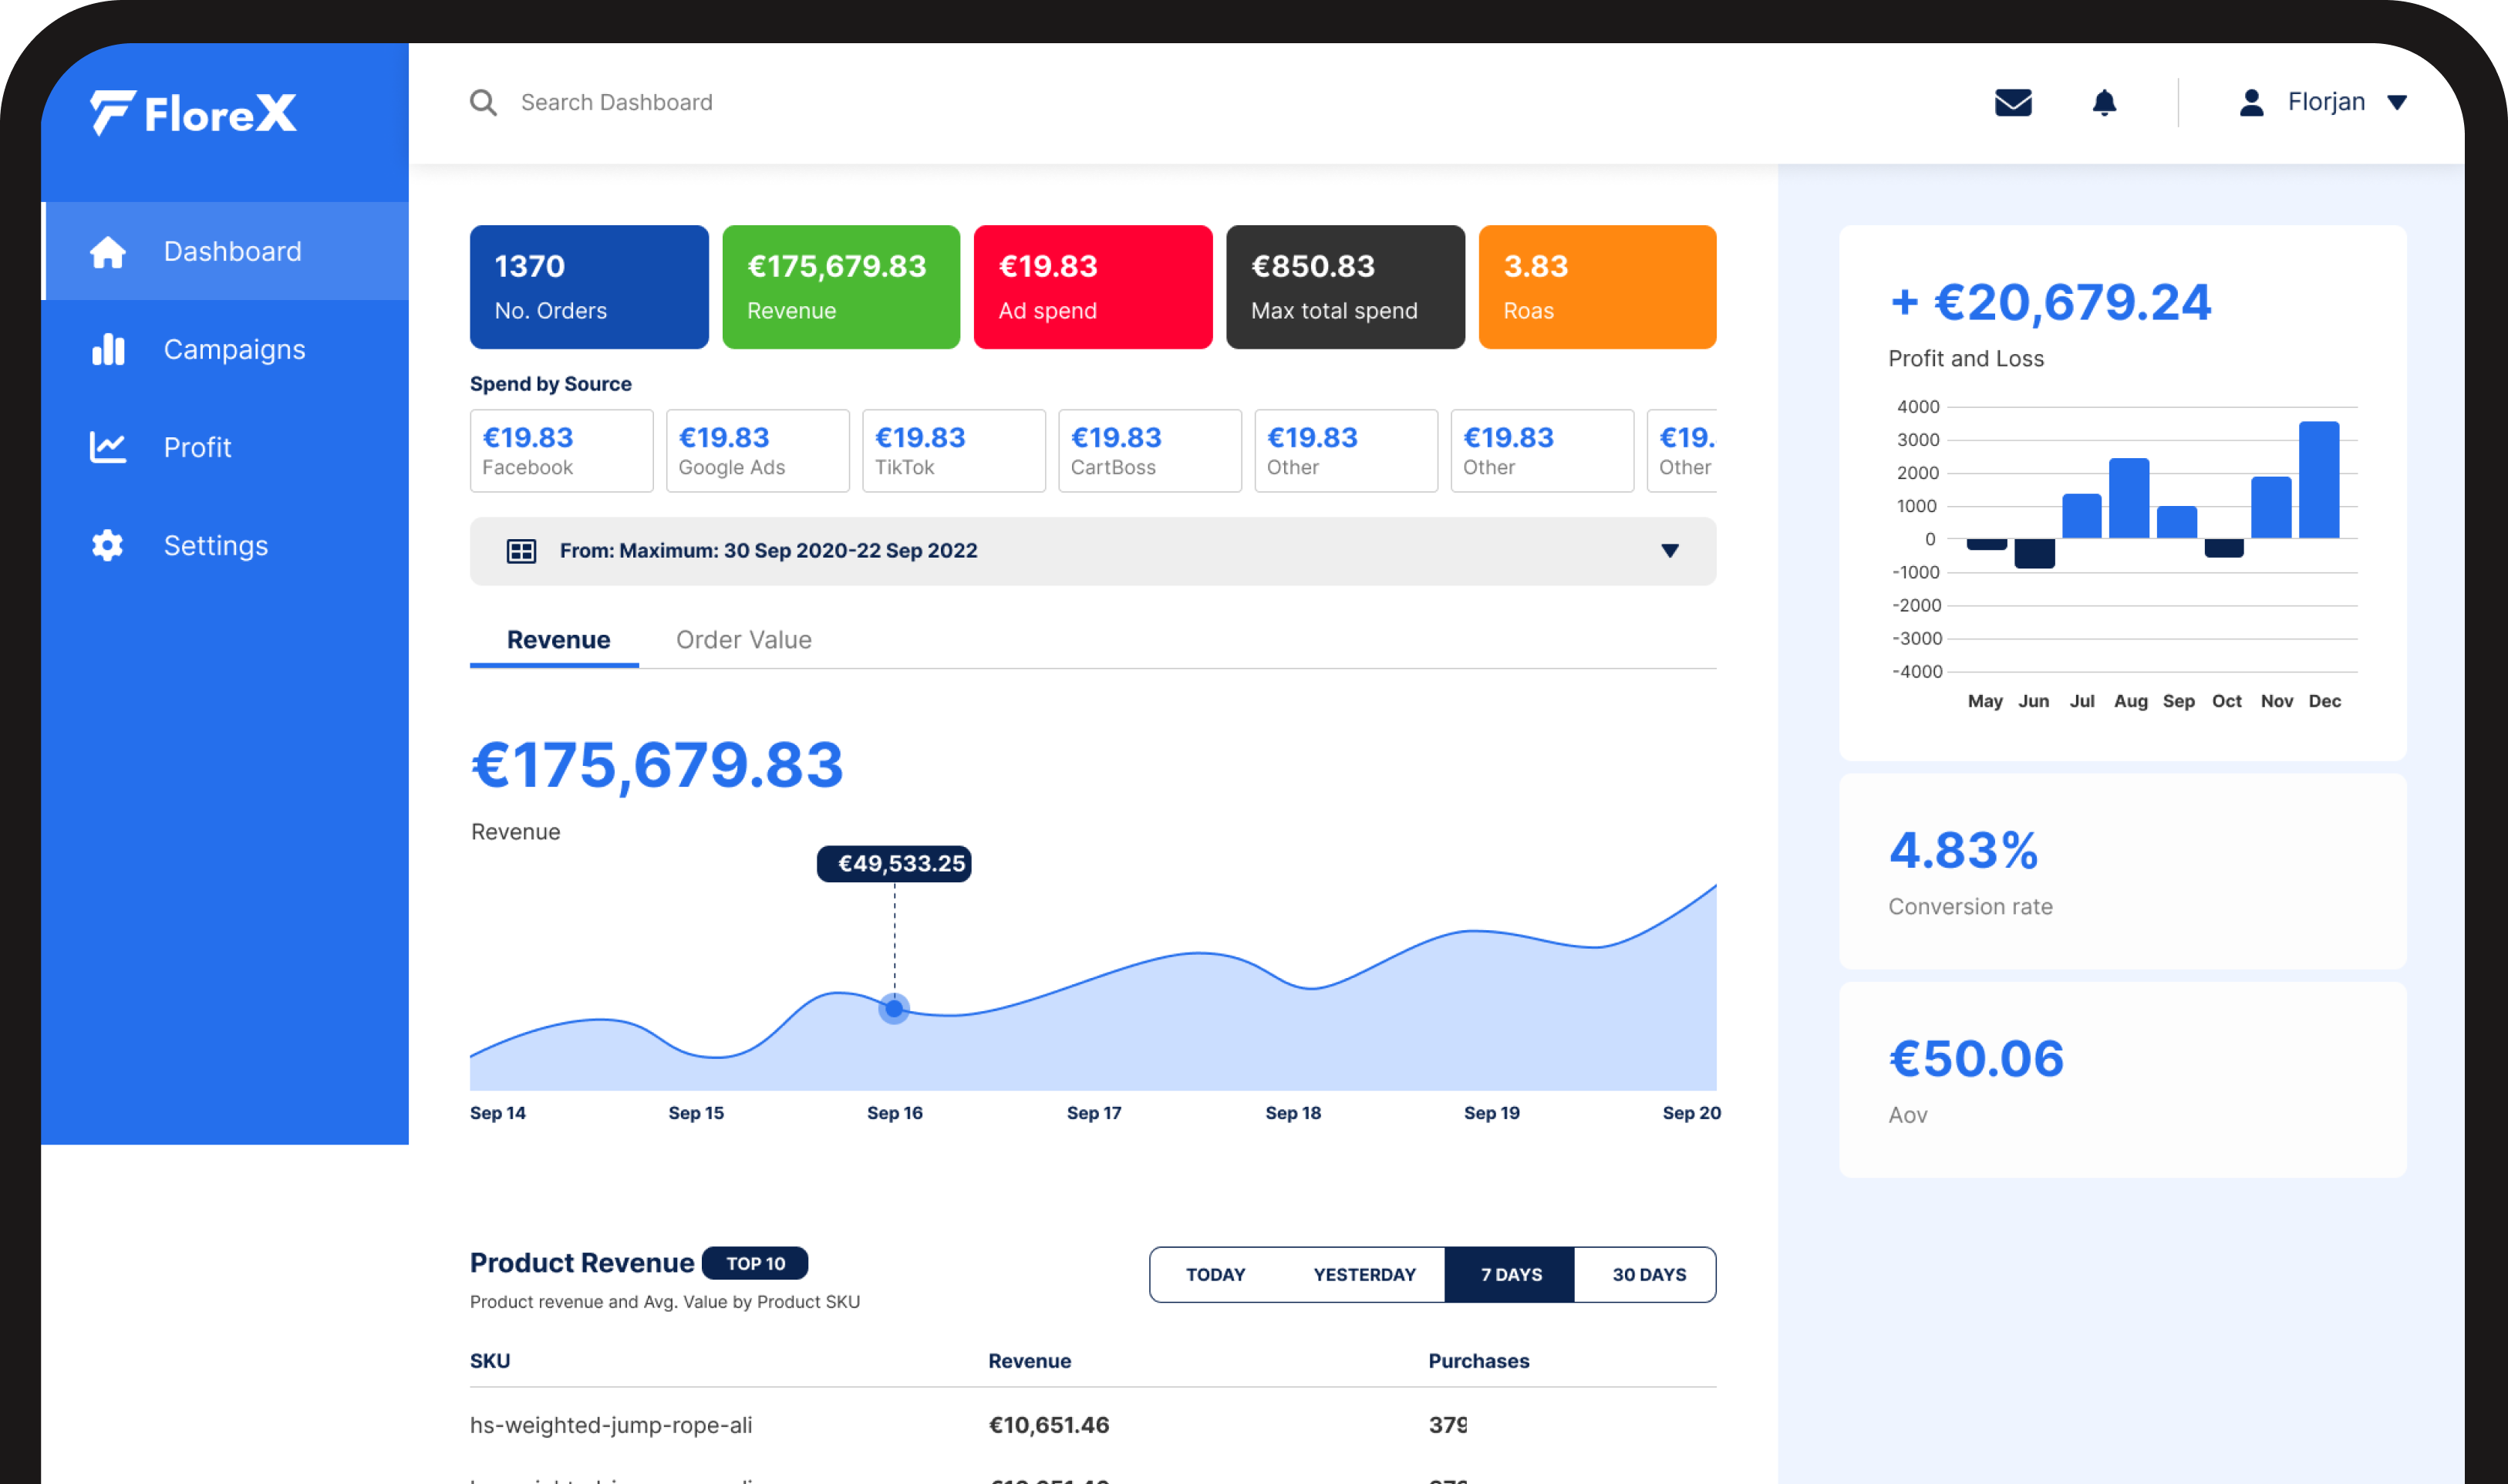
Task: Select the TODAY time range
Action: (x=1215, y=1275)
